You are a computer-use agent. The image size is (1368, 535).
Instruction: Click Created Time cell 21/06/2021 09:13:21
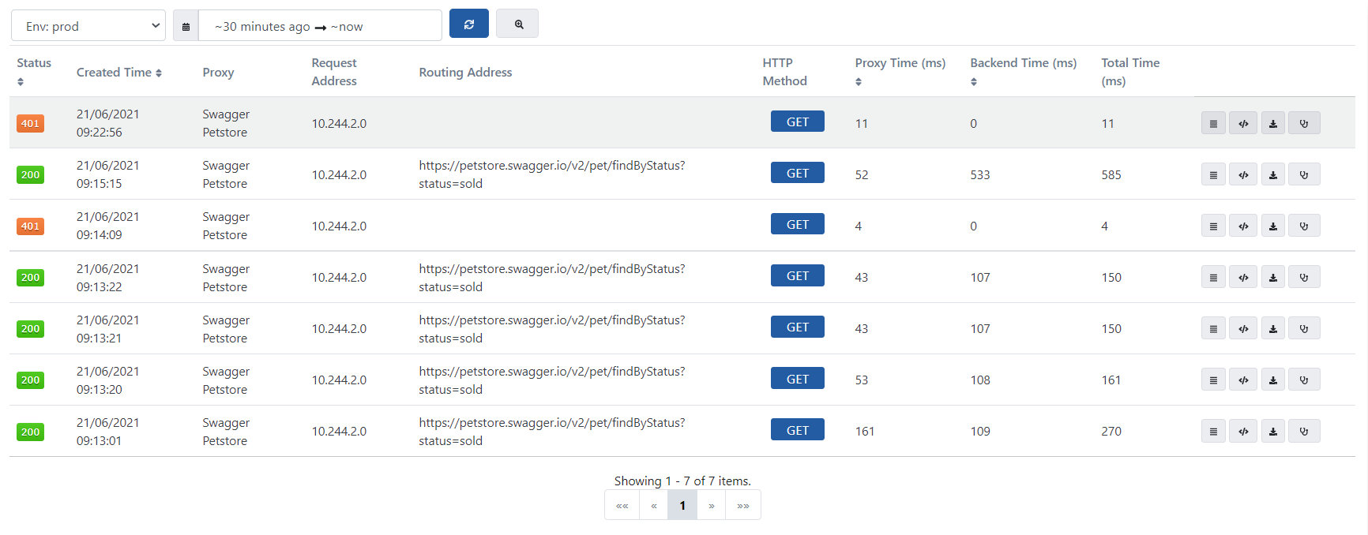pos(107,328)
